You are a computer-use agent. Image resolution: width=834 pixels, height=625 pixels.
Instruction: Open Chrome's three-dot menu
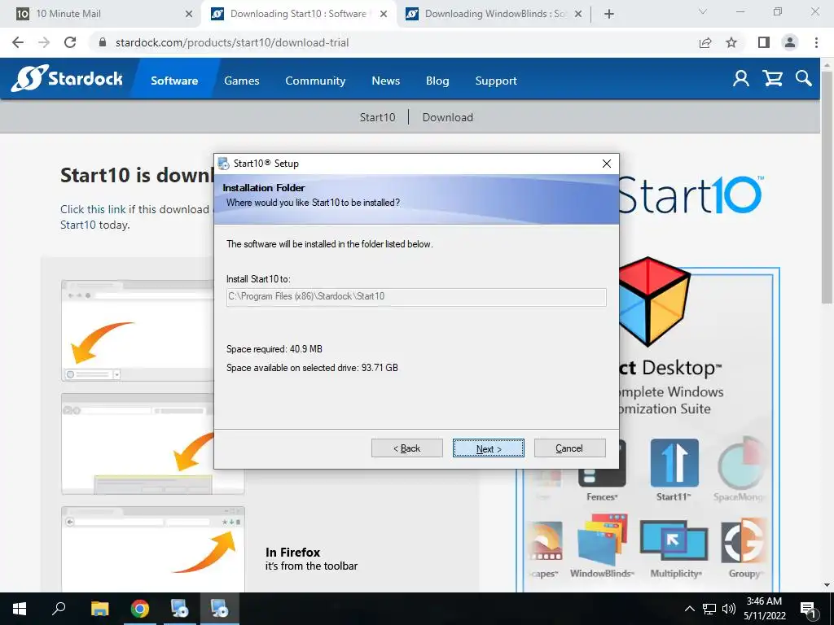coord(816,42)
